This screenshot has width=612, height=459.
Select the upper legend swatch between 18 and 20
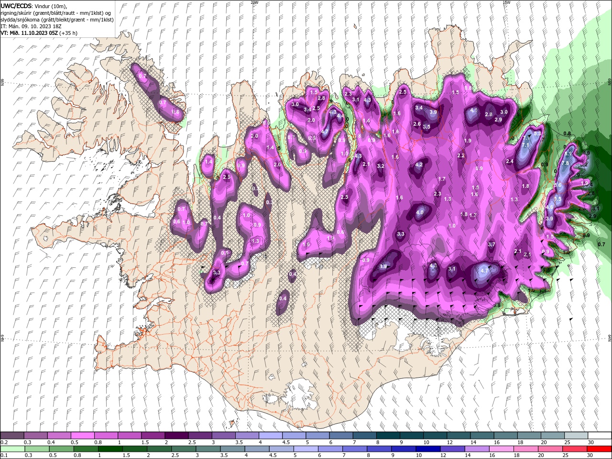pos(529,436)
